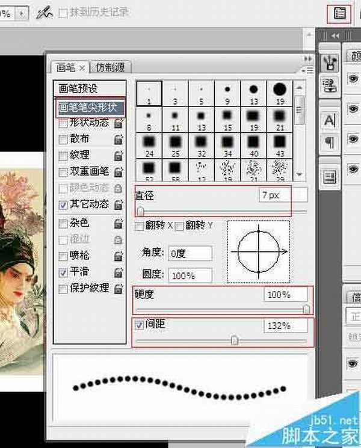Open the layer comps dock icon
361x448 pixels.
[x=330, y=177]
